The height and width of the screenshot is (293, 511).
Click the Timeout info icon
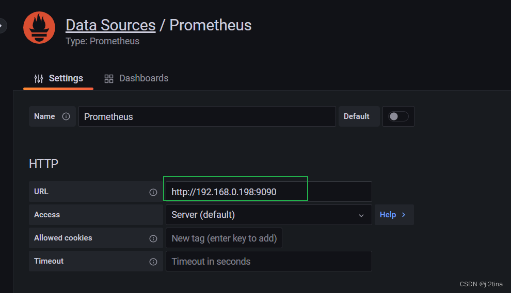[153, 262]
